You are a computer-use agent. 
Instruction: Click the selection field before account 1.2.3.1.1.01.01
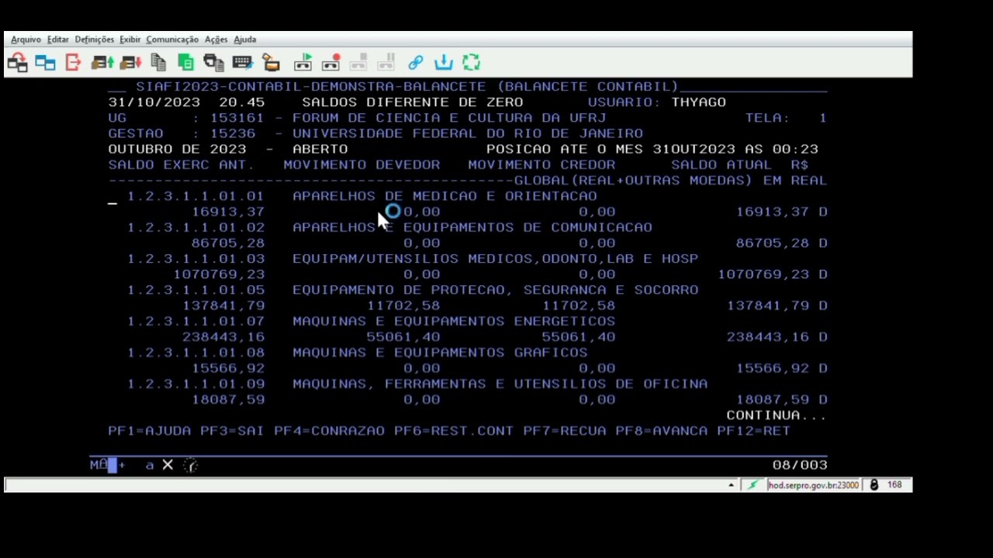112,198
